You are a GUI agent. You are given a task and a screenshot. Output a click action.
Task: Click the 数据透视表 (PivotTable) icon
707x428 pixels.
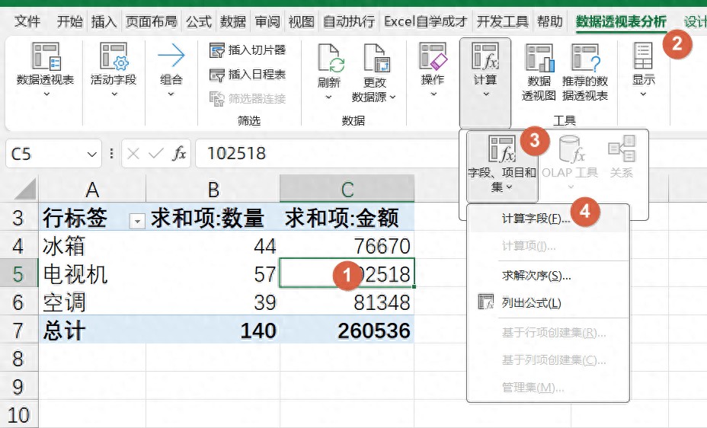pos(46,57)
